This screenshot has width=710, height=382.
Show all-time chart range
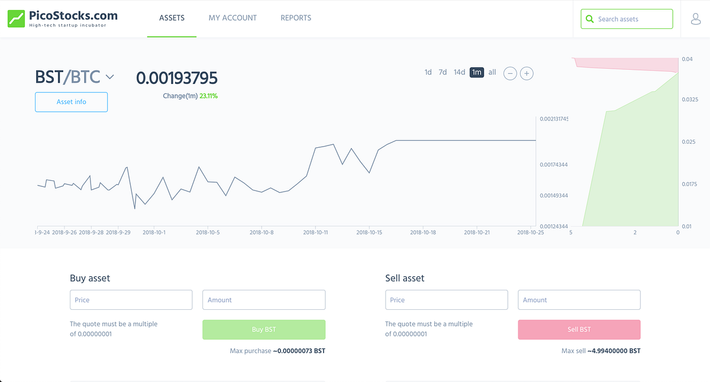pos(492,73)
